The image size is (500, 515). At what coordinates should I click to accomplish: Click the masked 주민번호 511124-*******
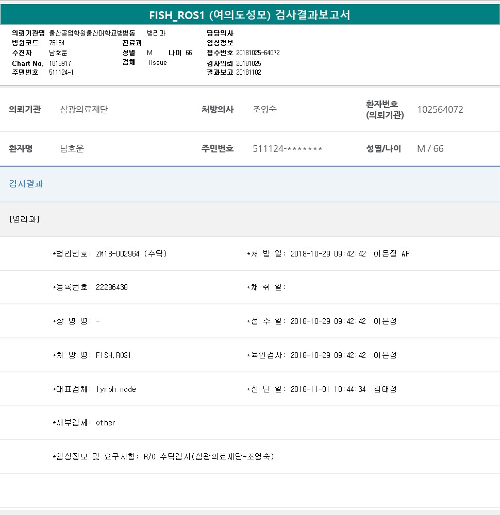[287, 149]
